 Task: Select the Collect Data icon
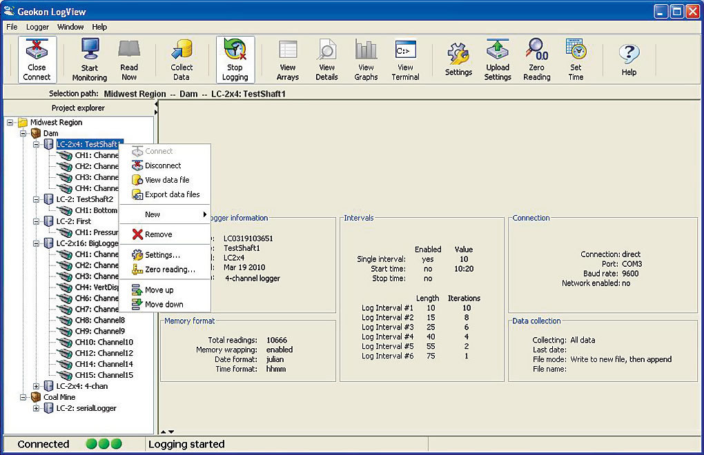(x=182, y=59)
